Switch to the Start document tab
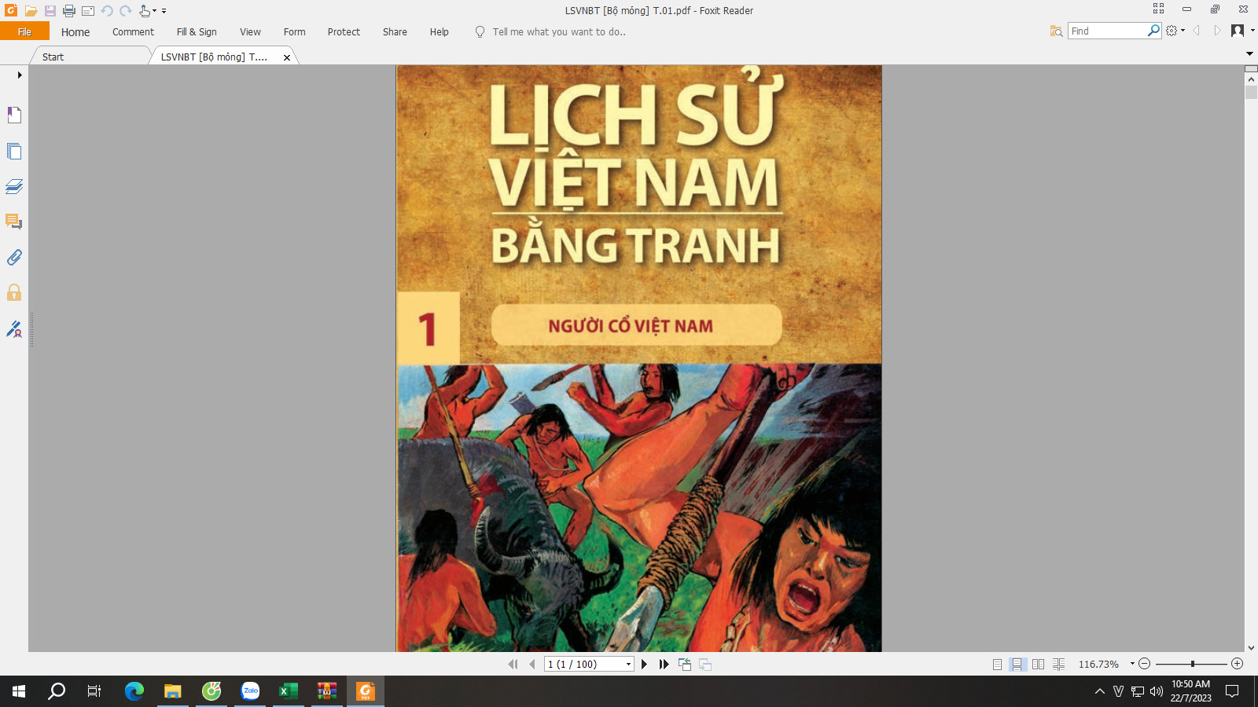Screen dimensions: 1258x707 point(53,57)
